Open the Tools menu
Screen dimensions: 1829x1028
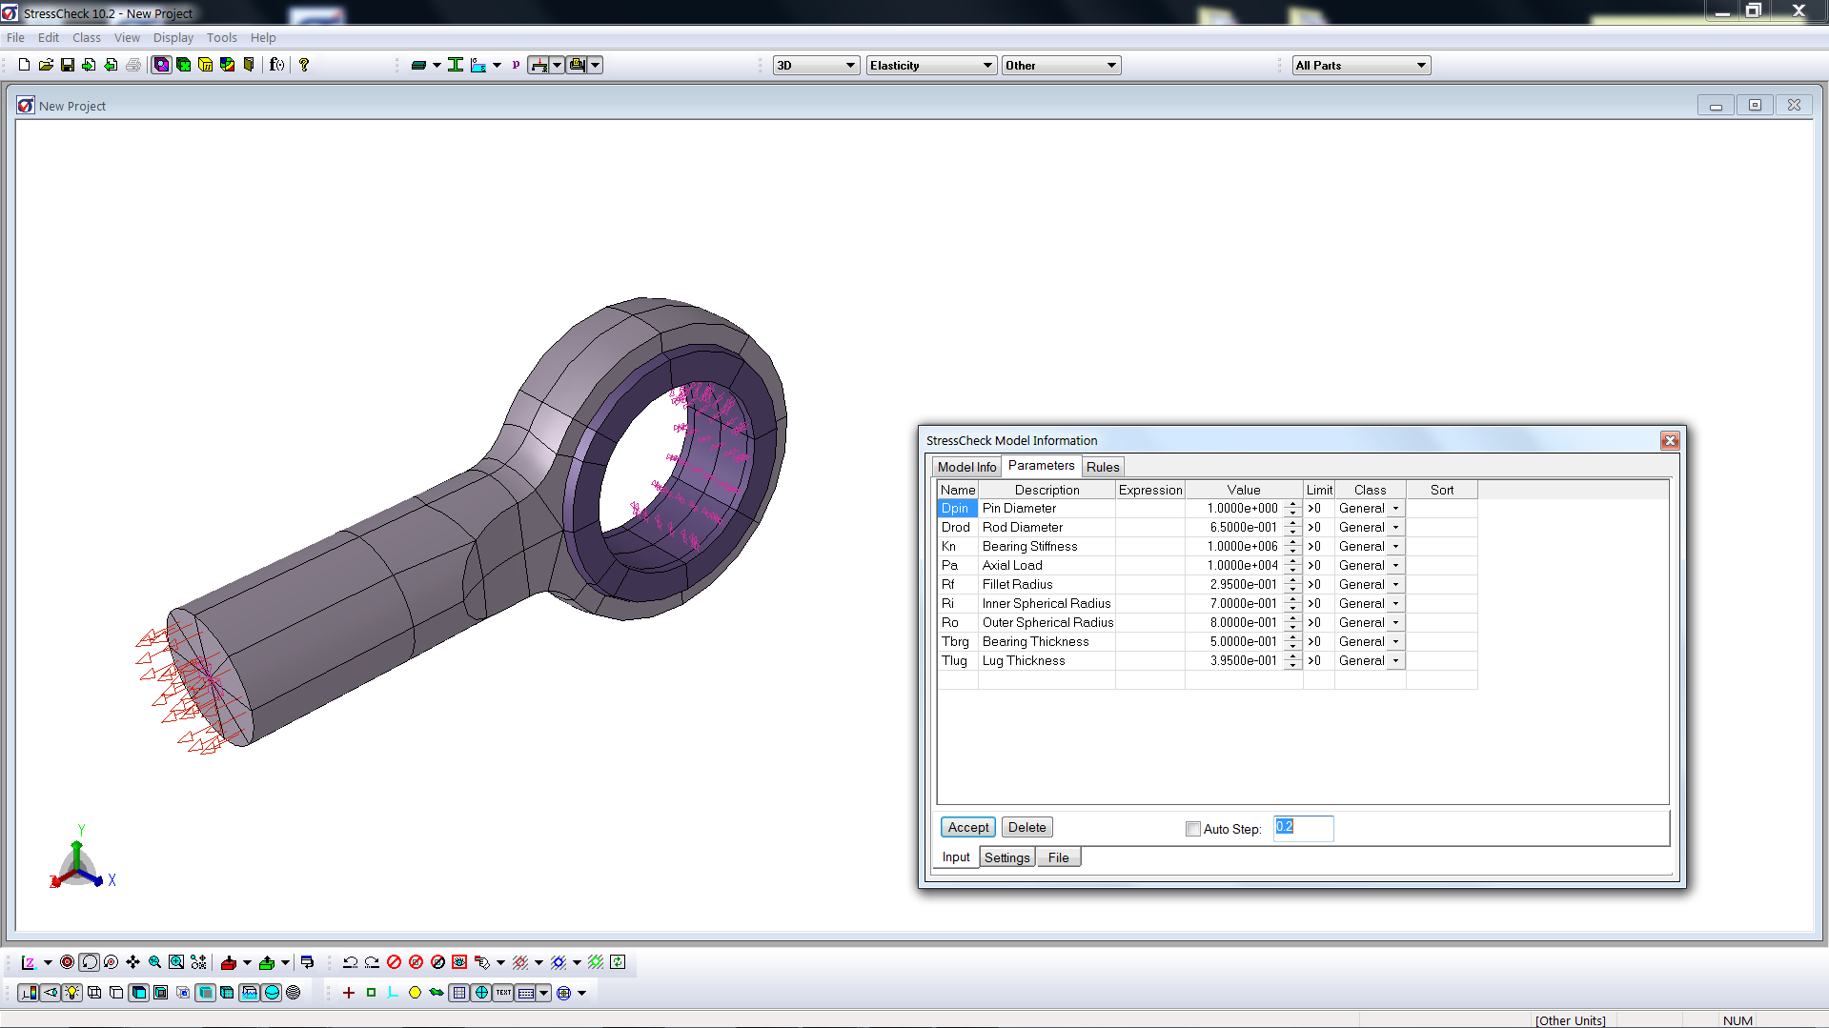221,37
